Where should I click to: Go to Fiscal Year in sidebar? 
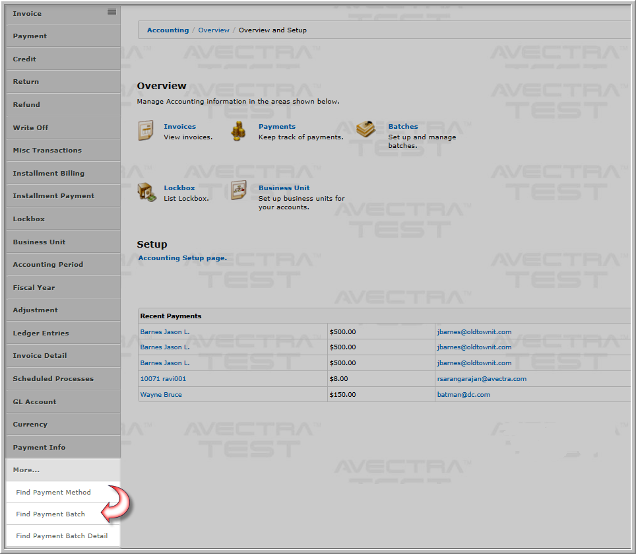pyautogui.click(x=63, y=287)
